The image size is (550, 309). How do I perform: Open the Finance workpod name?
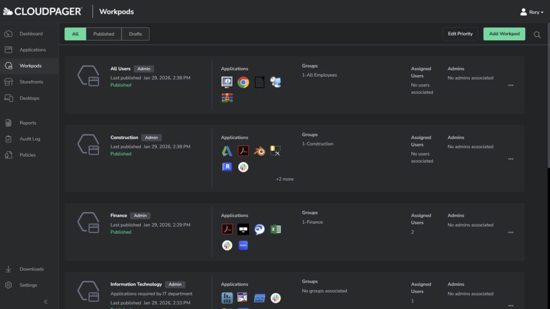tap(119, 216)
